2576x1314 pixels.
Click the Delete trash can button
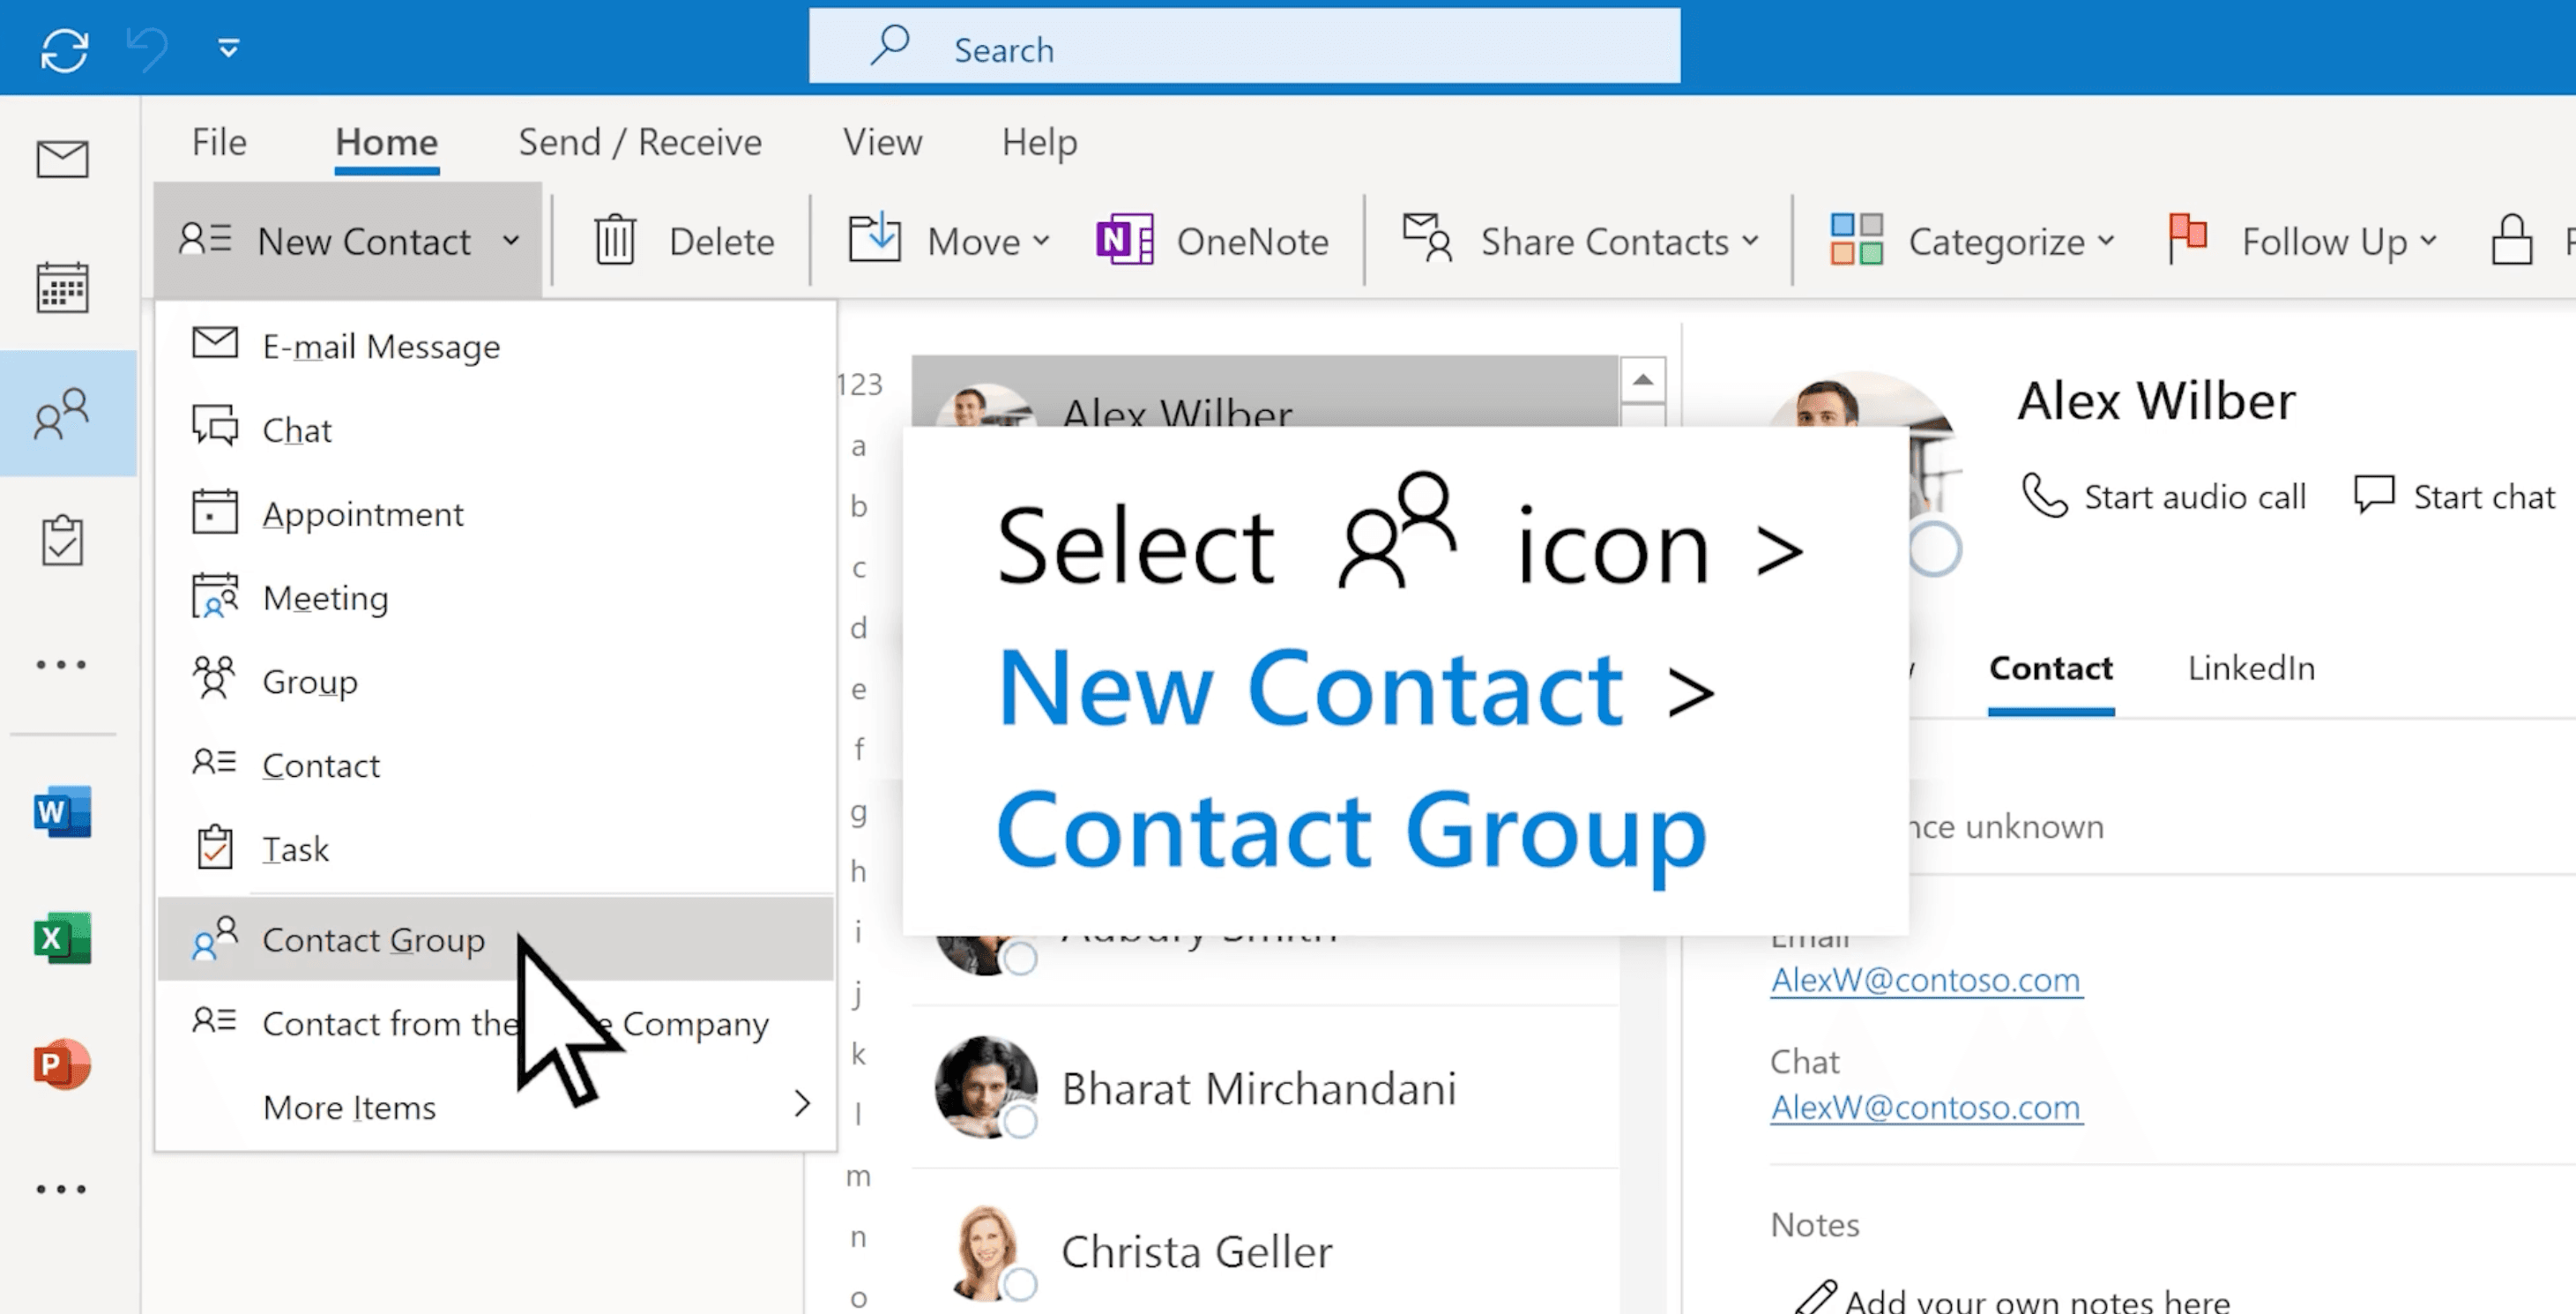684,241
